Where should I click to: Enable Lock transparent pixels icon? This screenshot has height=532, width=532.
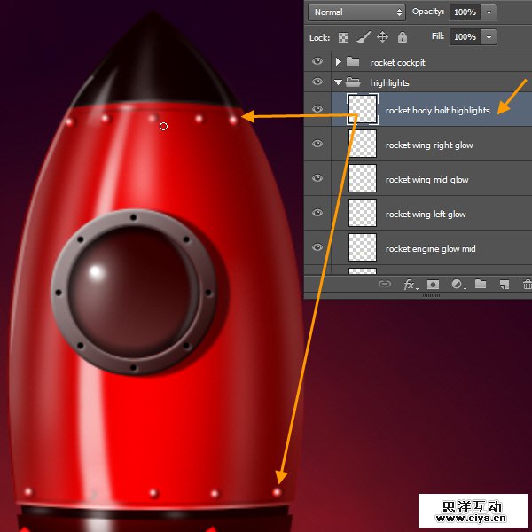point(343,37)
